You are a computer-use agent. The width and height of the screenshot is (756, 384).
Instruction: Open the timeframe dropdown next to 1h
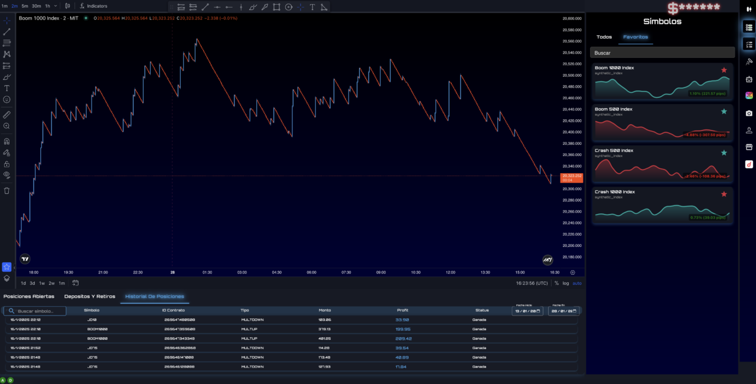coord(56,6)
